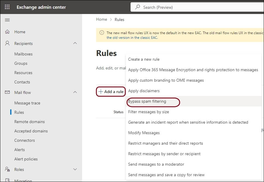Viewport: 264px width, 182px height.
Task: Click the Exchange admin center title
Action: click(x=41, y=7)
